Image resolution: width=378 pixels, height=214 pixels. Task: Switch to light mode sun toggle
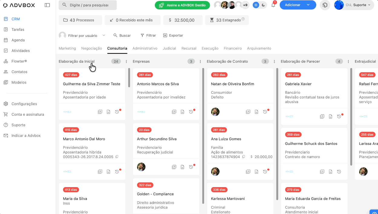(256, 5)
